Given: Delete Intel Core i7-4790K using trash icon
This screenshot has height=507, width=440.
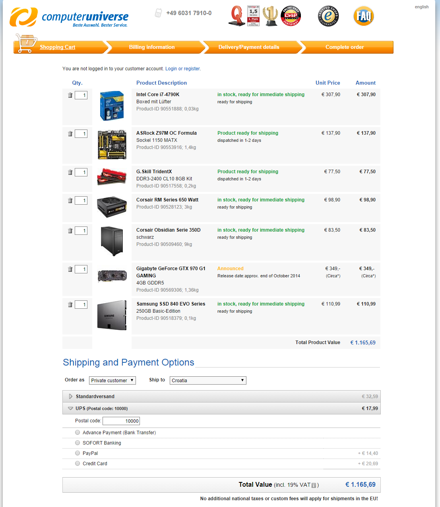Looking at the screenshot, I should click(x=70, y=95).
